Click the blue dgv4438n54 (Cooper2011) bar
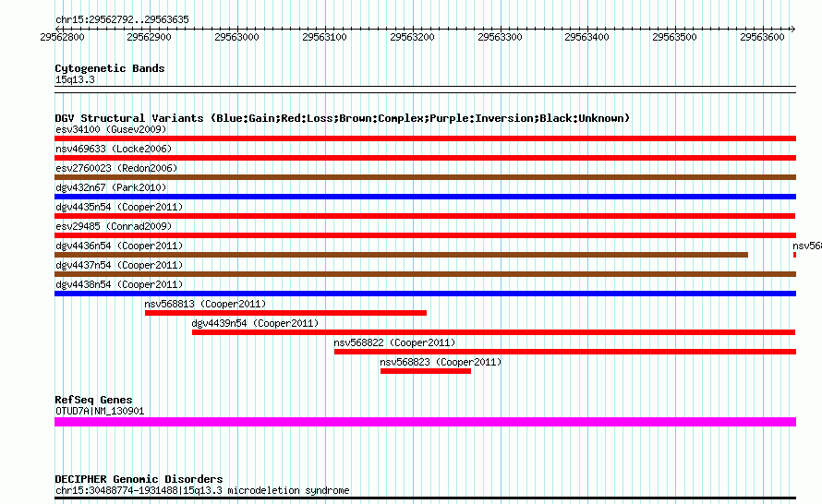The image size is (822, 504). click(425, 294)
